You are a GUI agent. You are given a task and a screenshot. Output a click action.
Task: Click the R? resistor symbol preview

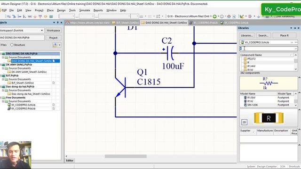[x=269, y=84]
